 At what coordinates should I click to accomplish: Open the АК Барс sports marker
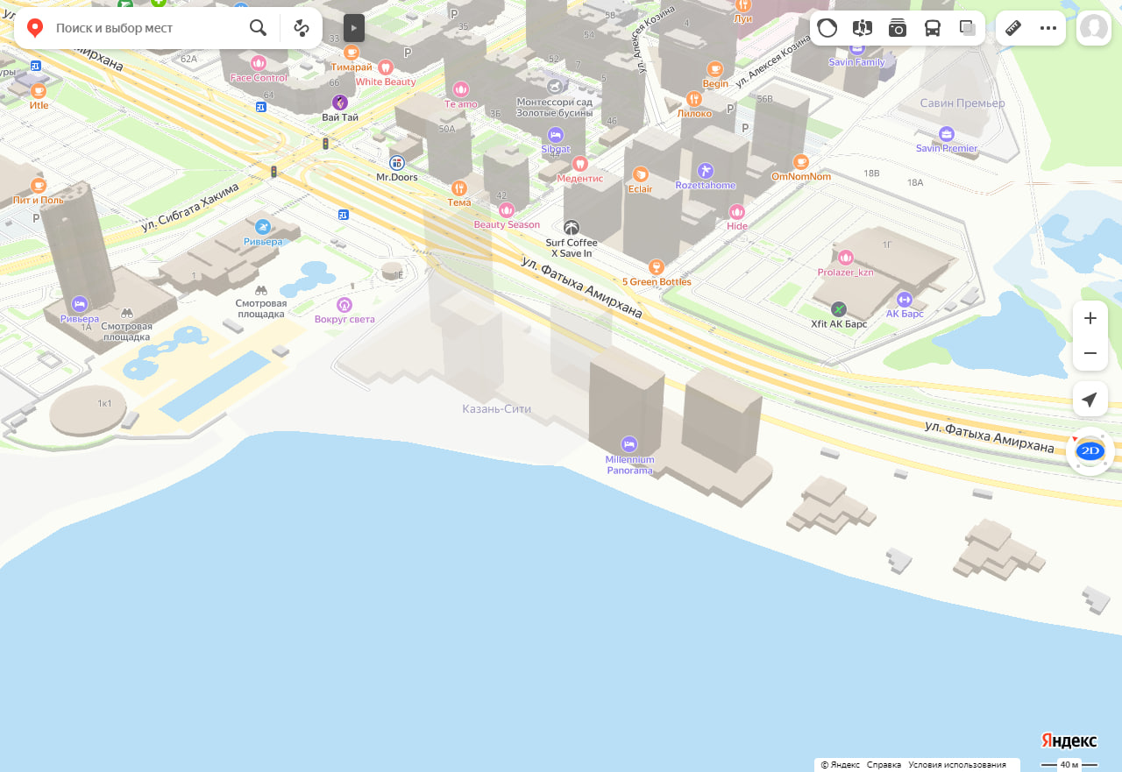(x=905, y=300)
